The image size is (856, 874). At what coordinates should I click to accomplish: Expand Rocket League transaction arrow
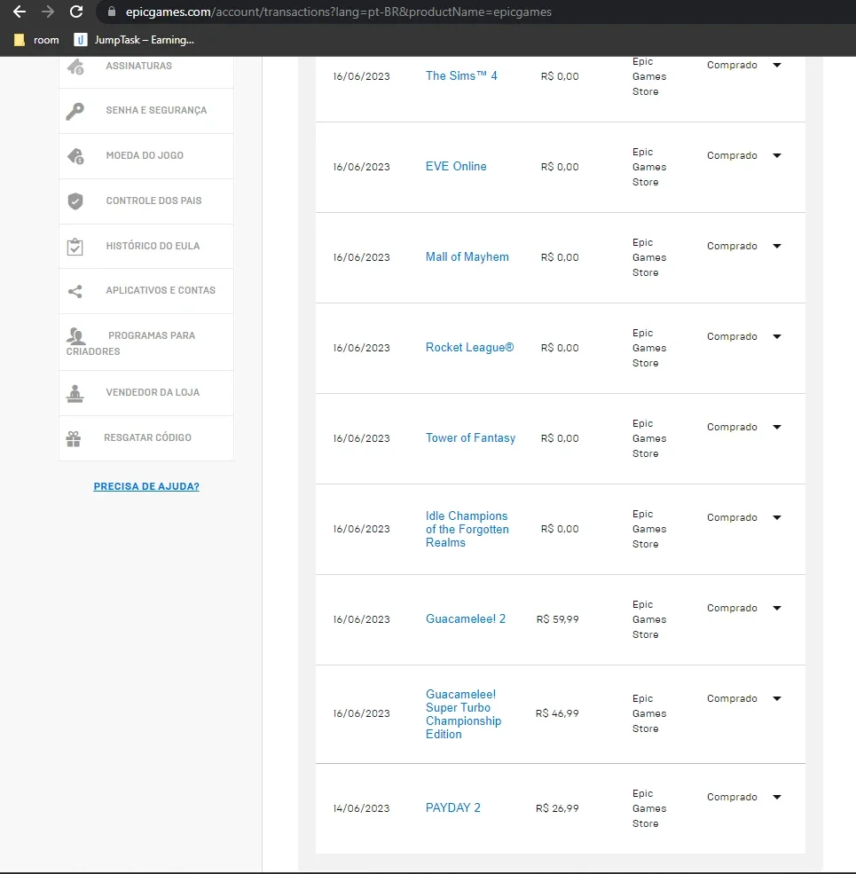tap(777, 336)
